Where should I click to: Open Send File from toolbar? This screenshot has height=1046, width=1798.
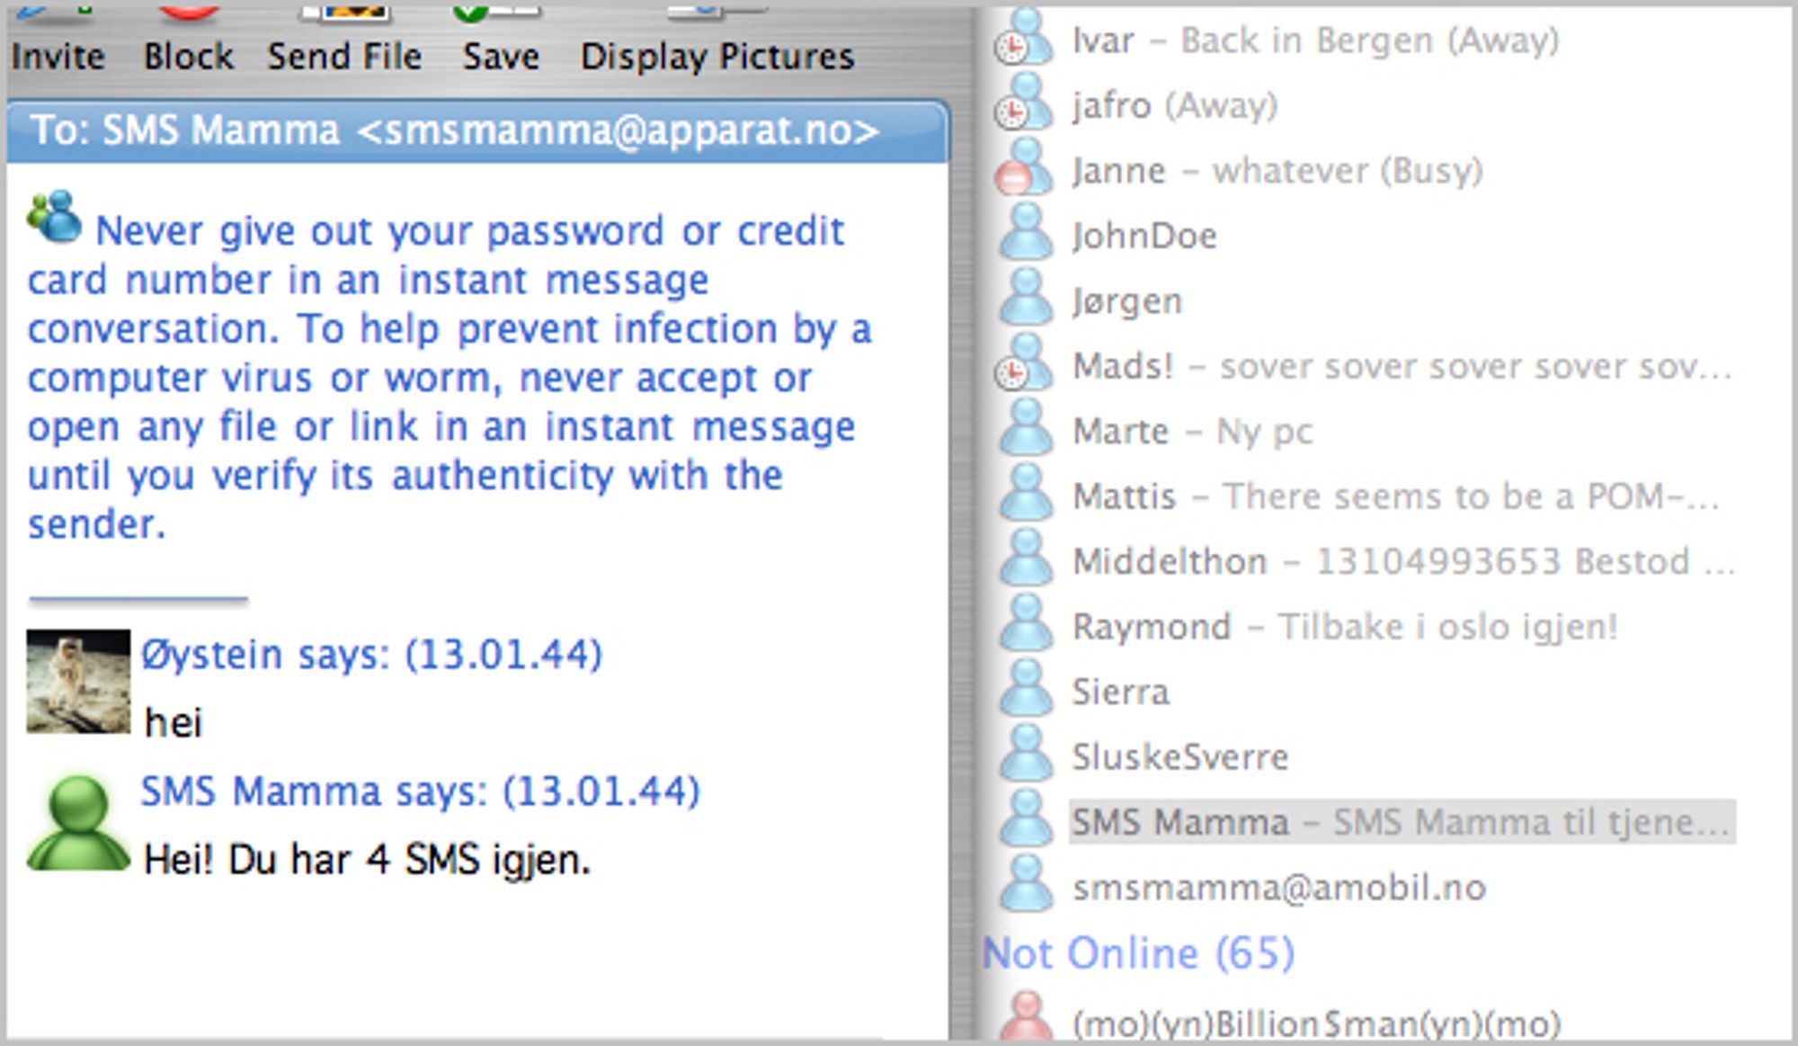pos(345,40)
